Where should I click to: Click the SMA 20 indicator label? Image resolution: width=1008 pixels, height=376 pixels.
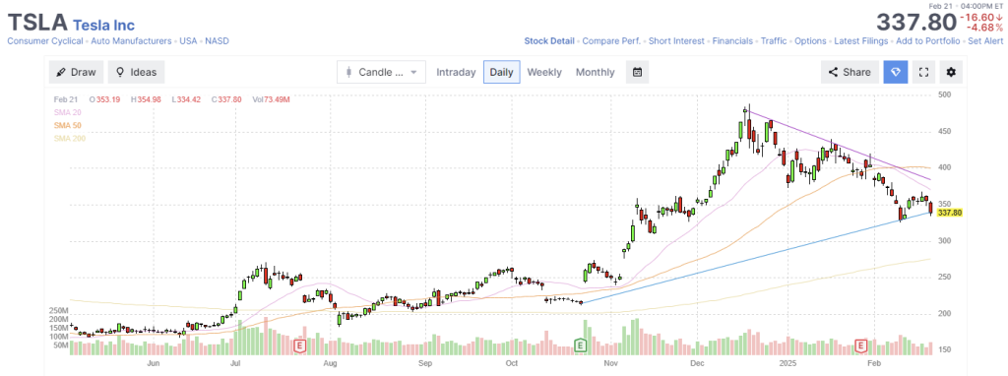pos(68,112)
